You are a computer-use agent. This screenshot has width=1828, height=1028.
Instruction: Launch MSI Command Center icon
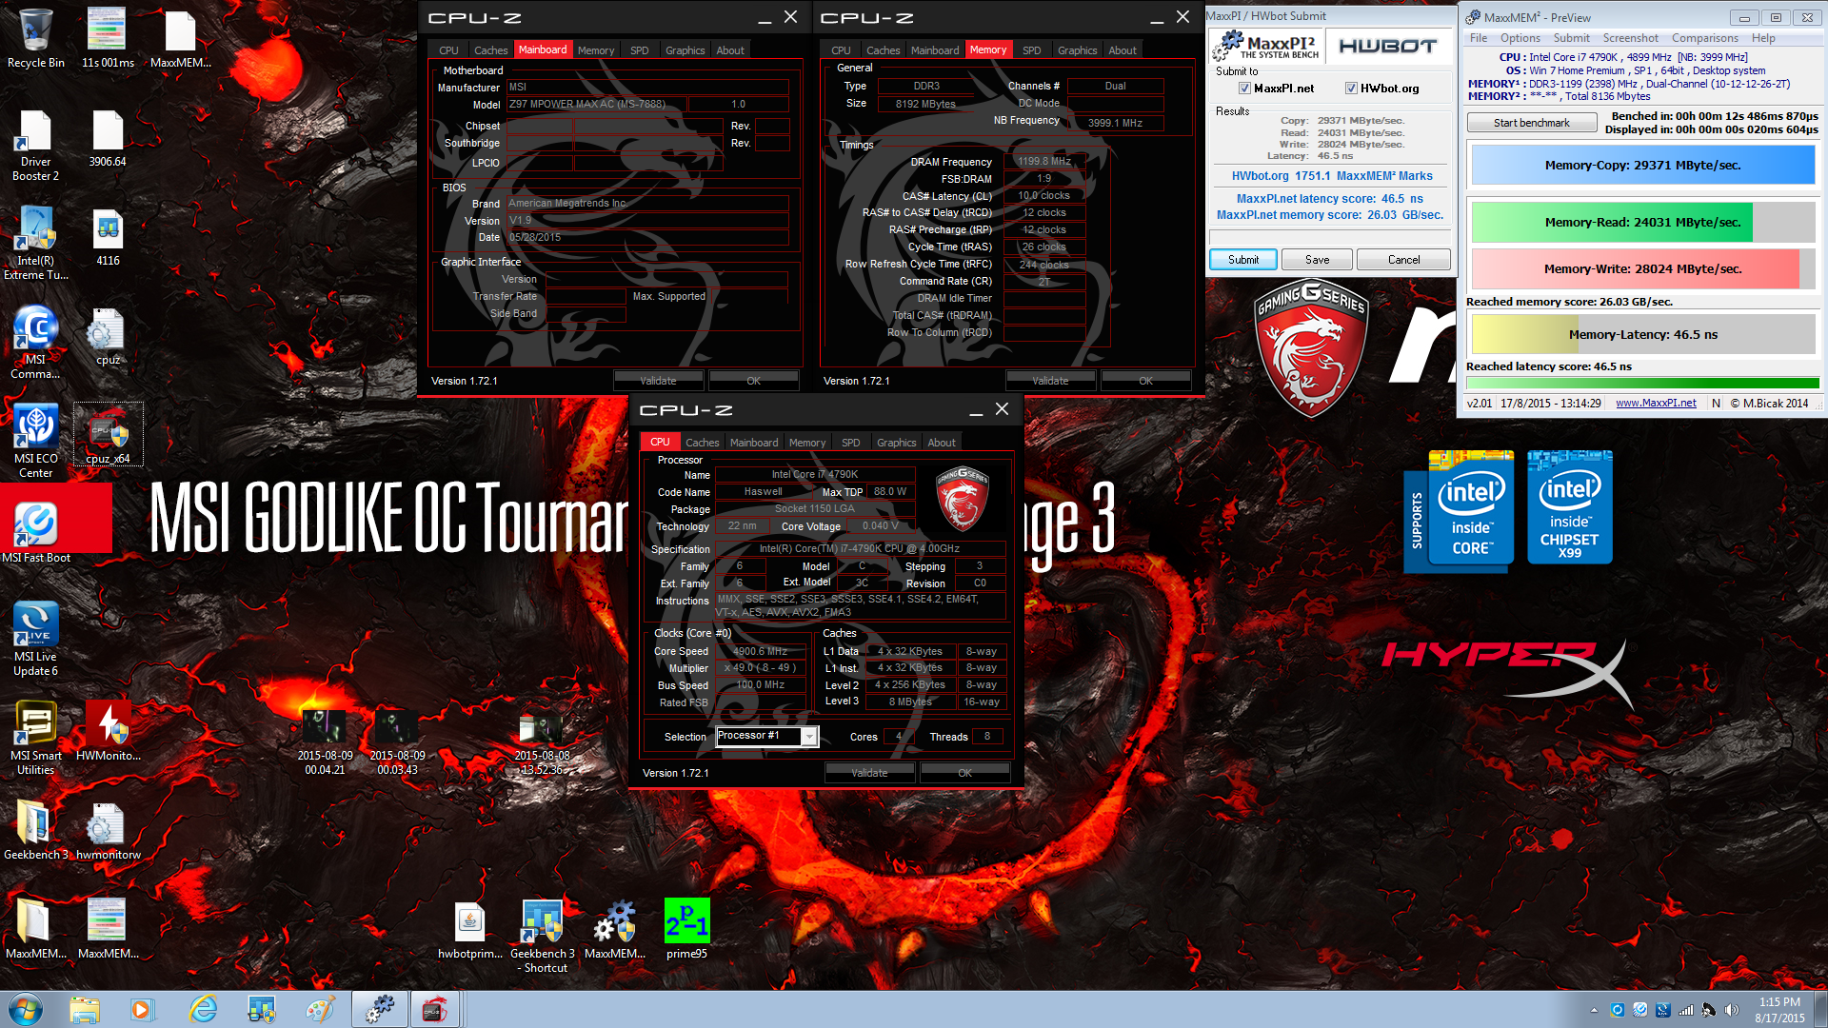[x=35, y=343]
